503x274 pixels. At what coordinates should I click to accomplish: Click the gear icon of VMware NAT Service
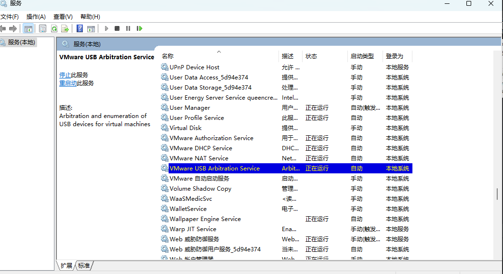[165, 158]
